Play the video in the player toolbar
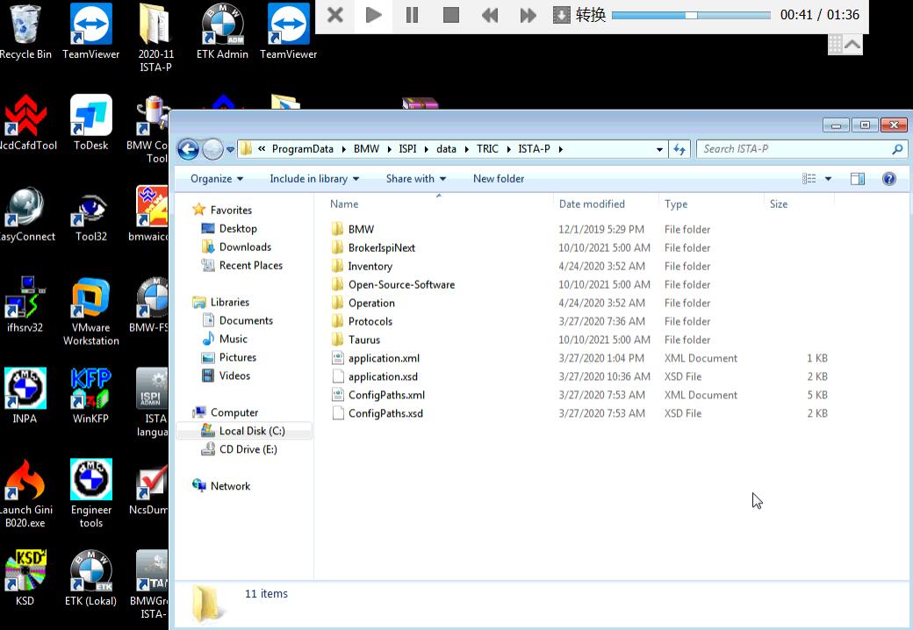913x630 pixels. click(x=374, y=15)
